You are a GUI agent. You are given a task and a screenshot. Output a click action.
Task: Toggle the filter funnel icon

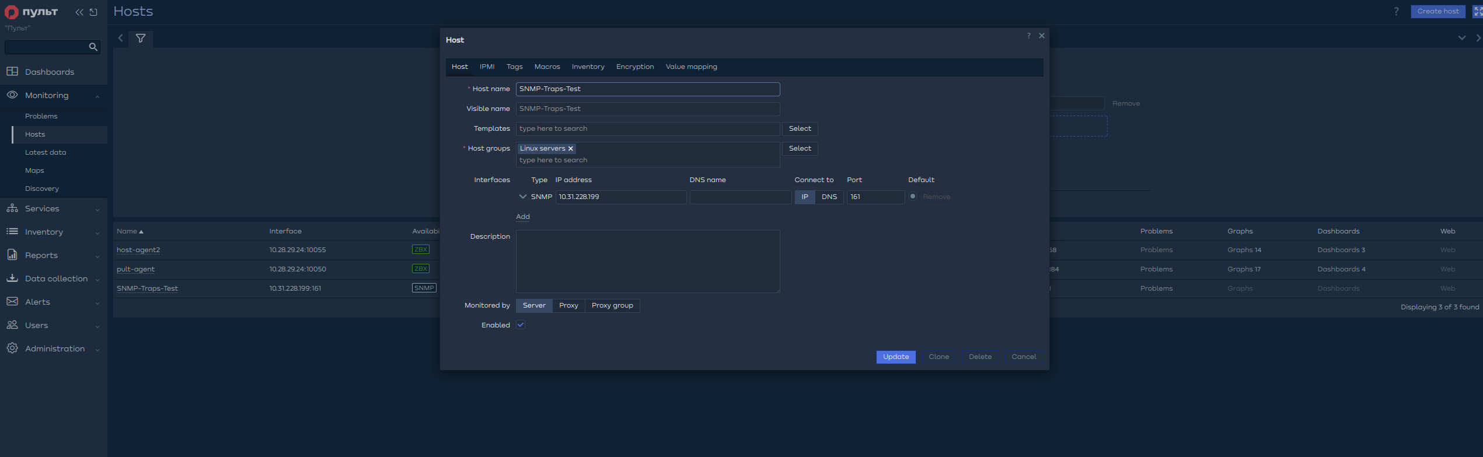141,39
